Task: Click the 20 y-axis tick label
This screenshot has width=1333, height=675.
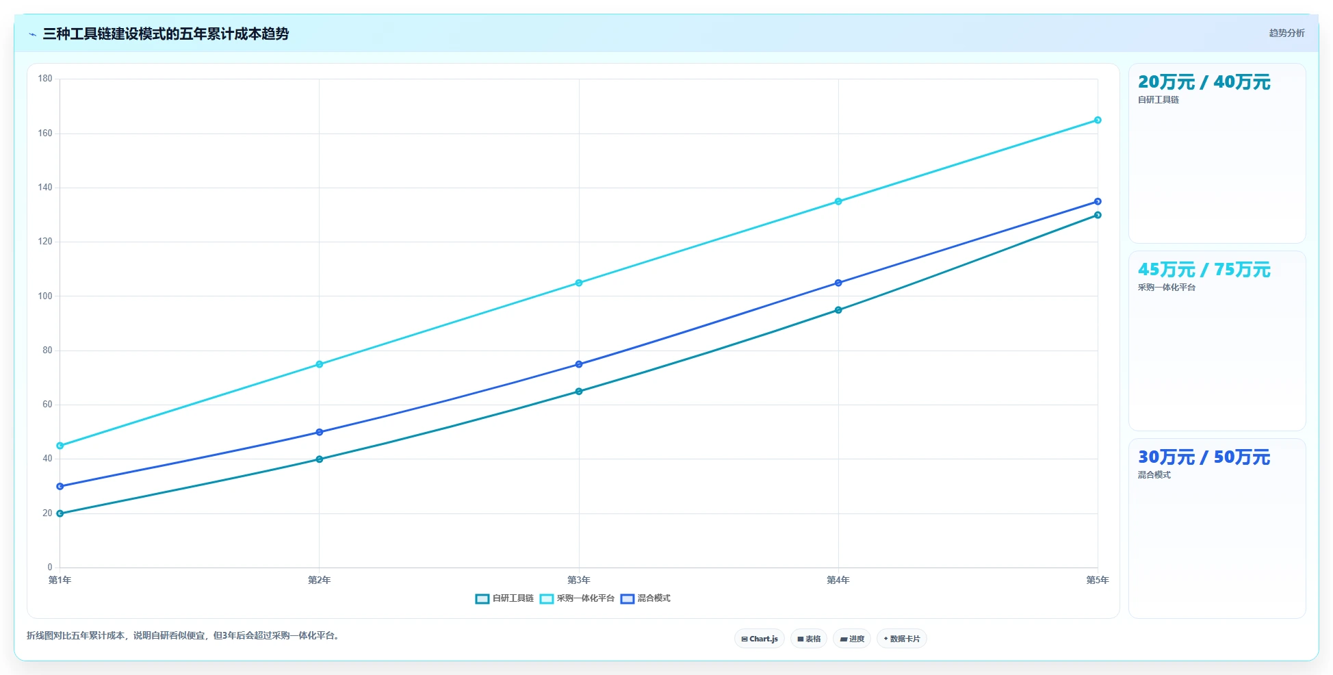Action: click(47, 513)
